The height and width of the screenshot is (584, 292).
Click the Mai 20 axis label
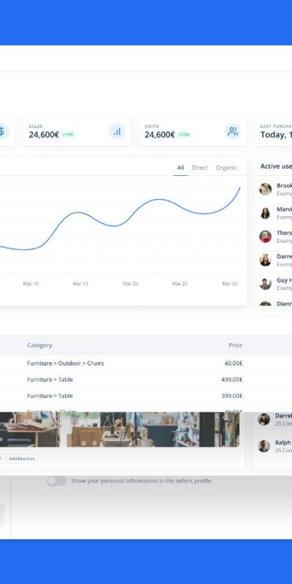(131, 284)
